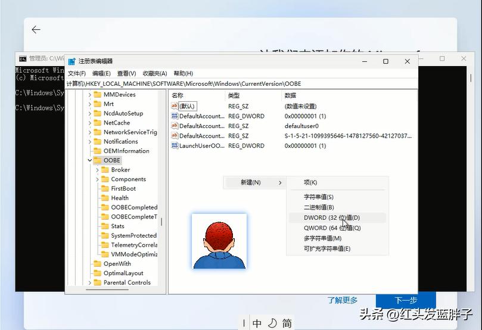
Task: Open the 收藏夹(A) menu
Action: point(155,73)
